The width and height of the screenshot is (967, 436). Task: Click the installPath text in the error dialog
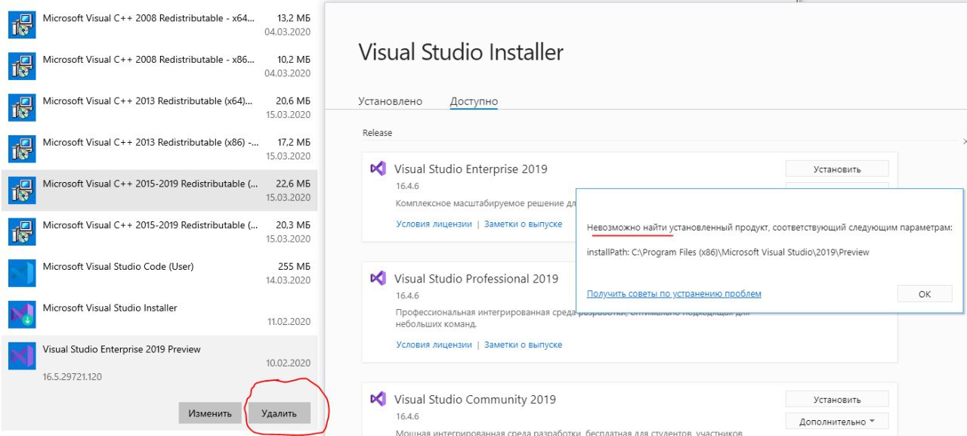point(728,252)
